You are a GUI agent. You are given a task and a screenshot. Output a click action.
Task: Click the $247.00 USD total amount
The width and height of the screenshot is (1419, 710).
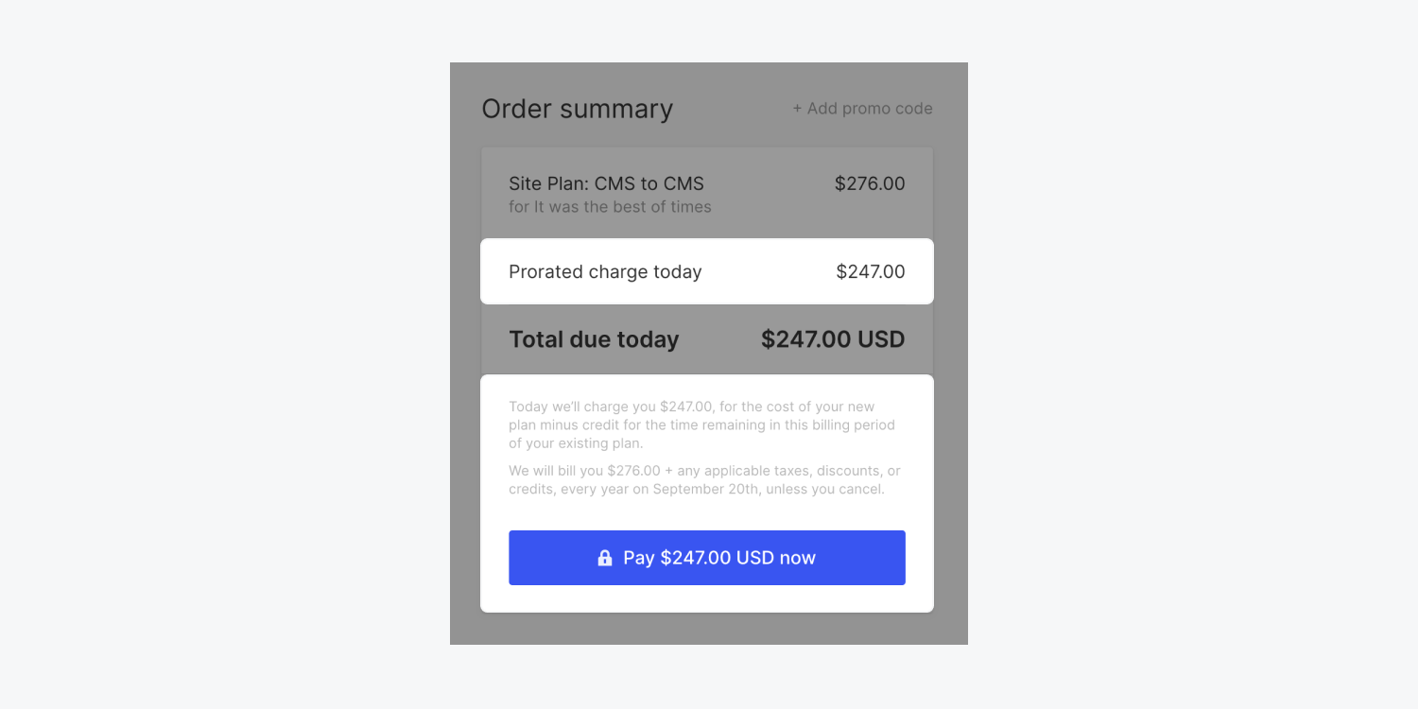coord(833,339)
